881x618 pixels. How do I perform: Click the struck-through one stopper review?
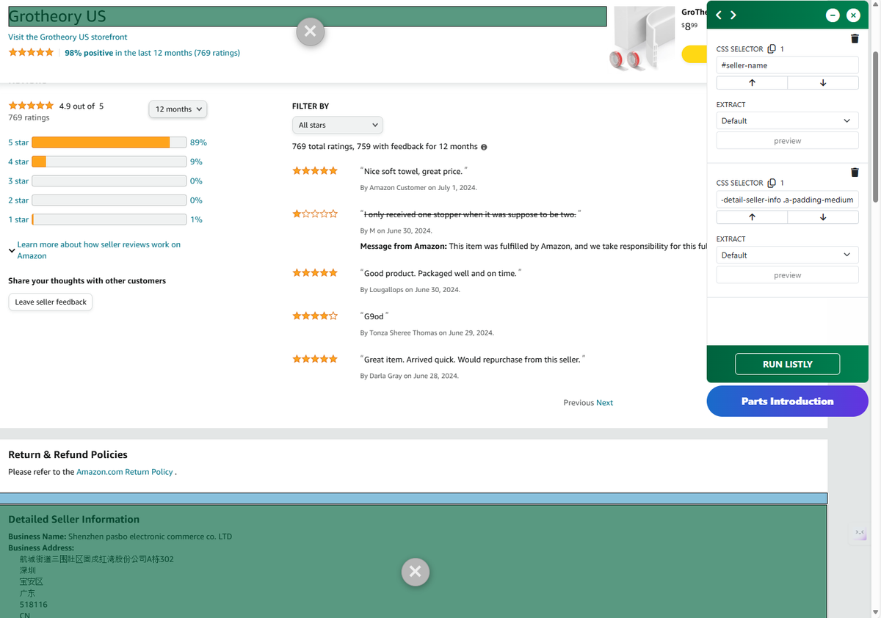pyautogui.click(x=471, y=214)
